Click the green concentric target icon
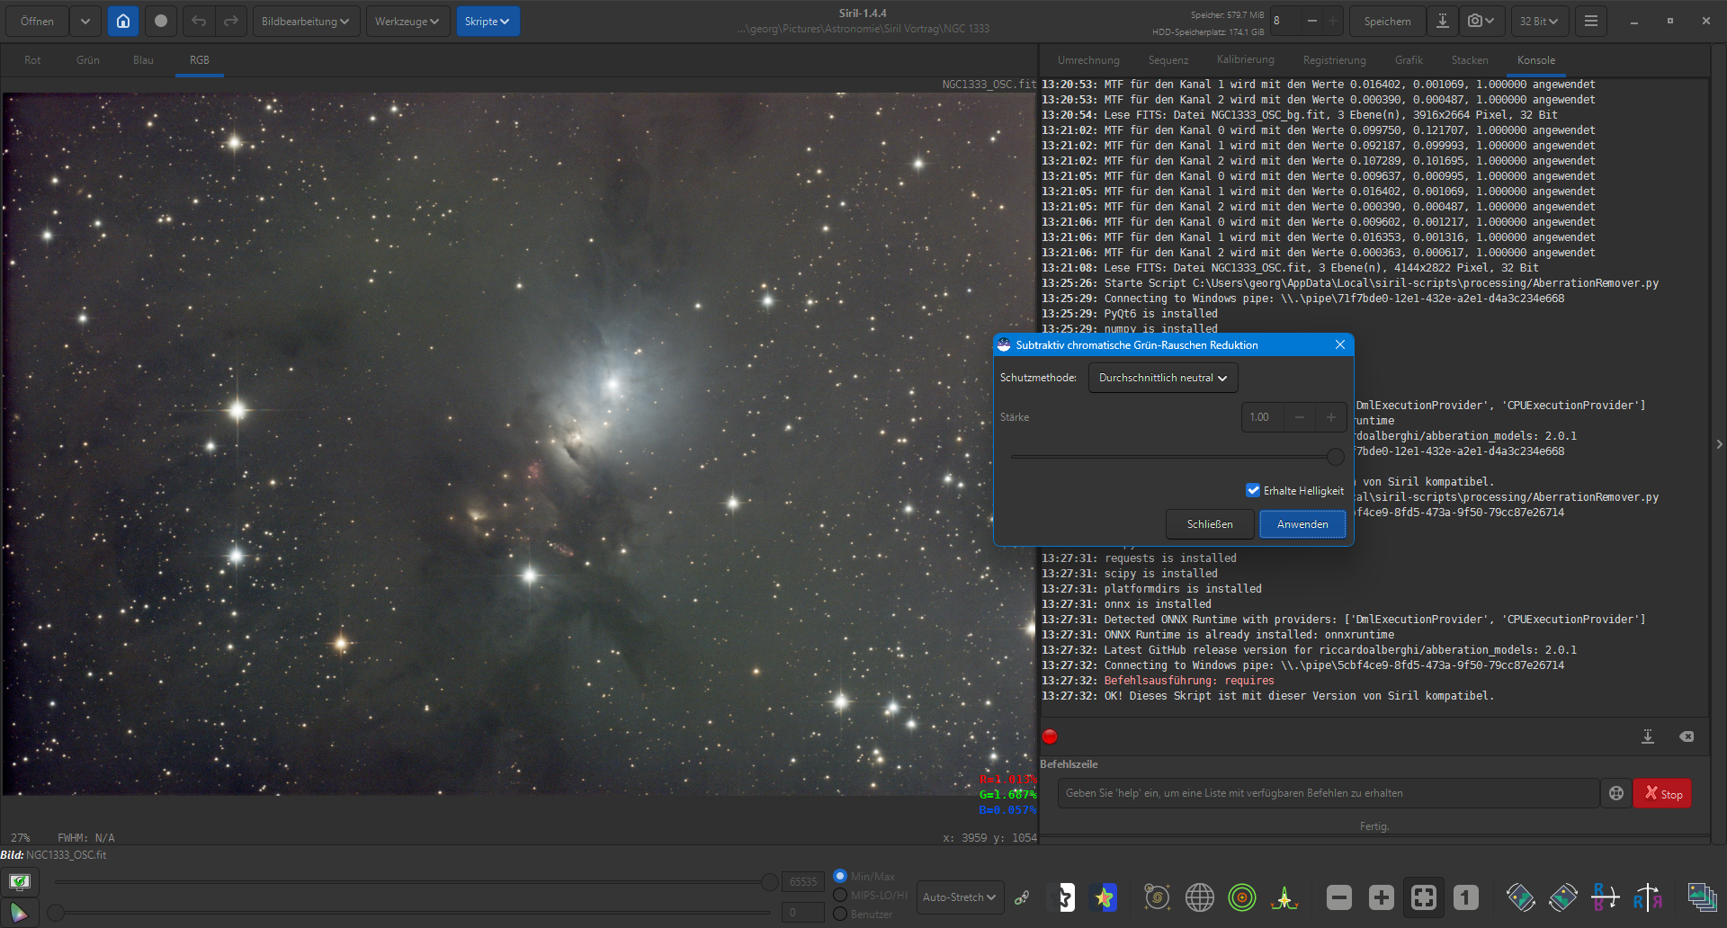 tap(1242, 897)
